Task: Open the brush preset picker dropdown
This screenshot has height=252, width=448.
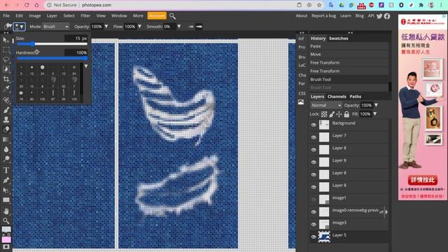Action: 19,27
